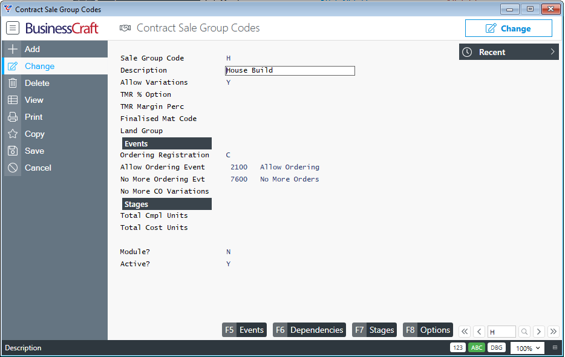Open the View table icon
Screen dimensions: 565x357
pos(13,100)
